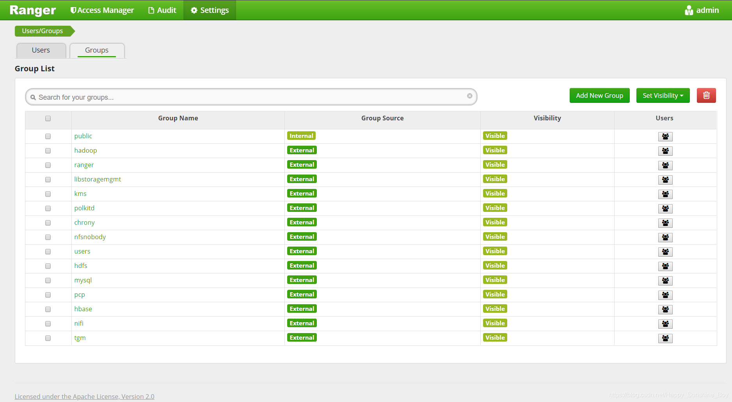The image size is (732, 402).
Task: Open the ranger group link
Action: pyautogui.click(x=84, y=165)
